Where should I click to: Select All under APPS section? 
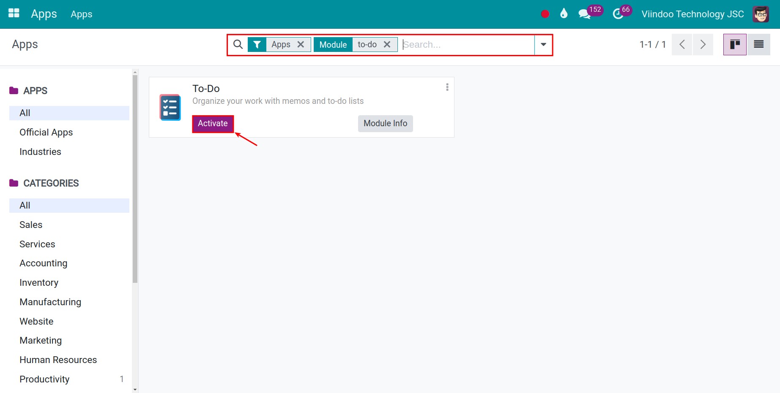(x=69, y=113)
